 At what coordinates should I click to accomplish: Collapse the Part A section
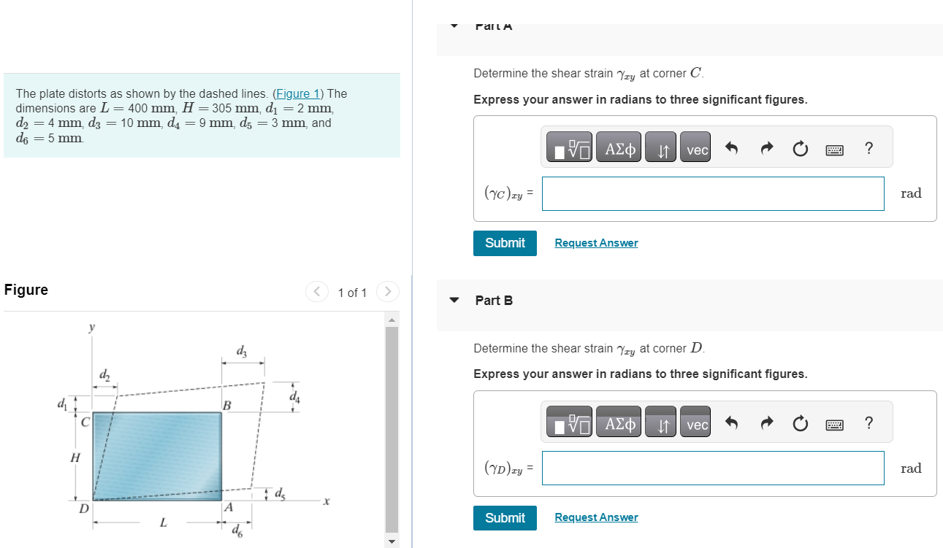[x=454, y=25]
